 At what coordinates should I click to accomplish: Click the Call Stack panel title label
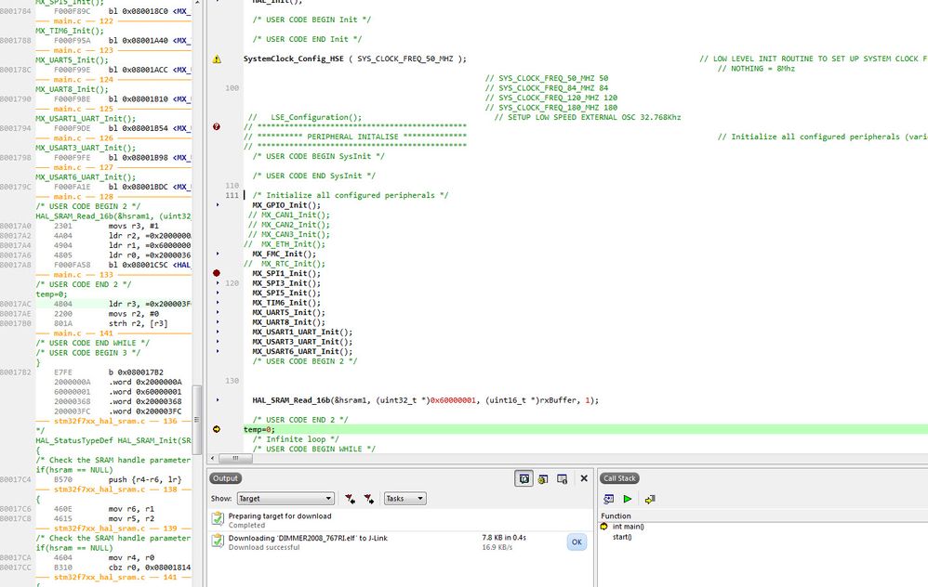[619, 478]
